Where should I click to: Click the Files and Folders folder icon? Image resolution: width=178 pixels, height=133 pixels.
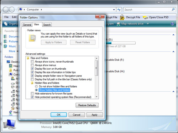point(28,58)
